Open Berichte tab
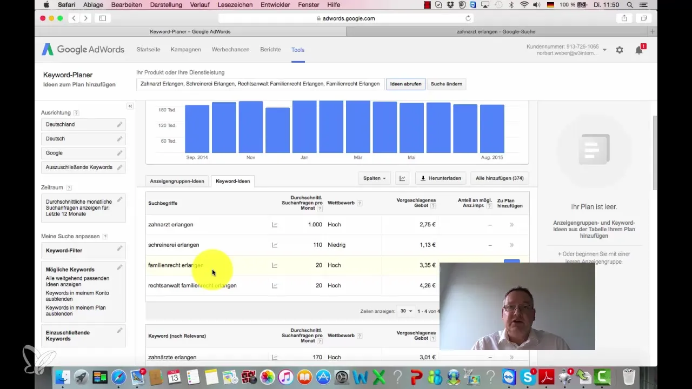The height and width of the screenshot is (389, 692). point(270,49)
